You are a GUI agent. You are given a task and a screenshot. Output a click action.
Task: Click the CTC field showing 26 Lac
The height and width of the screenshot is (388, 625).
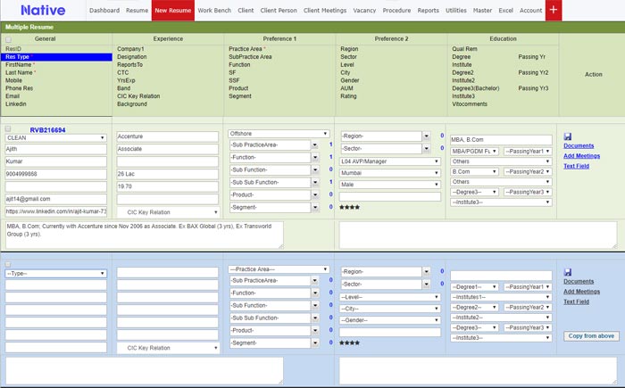coord(168,174)
